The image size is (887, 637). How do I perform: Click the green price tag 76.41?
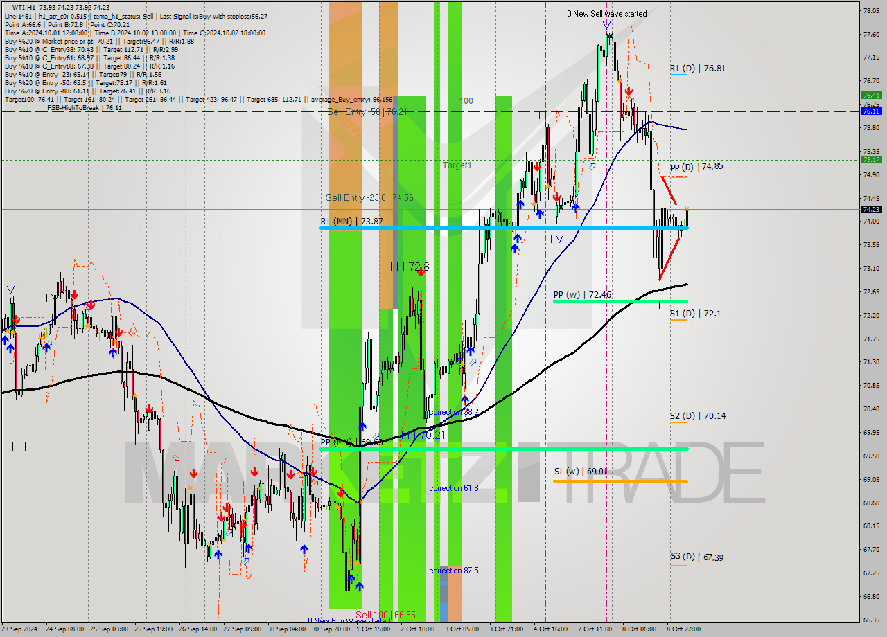(871, 95)
